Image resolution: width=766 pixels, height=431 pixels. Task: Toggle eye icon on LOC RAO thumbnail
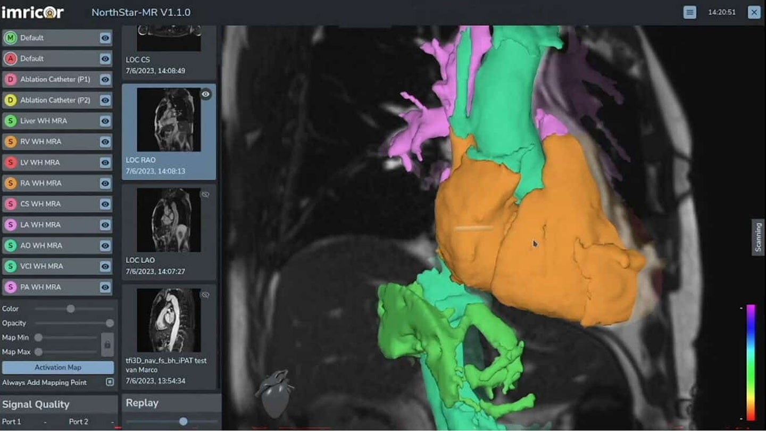(x=205, y=94)
